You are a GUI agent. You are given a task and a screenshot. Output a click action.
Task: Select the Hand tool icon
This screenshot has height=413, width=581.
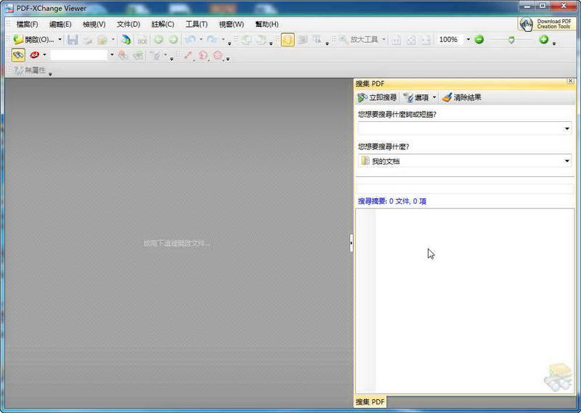coord(288,40)
